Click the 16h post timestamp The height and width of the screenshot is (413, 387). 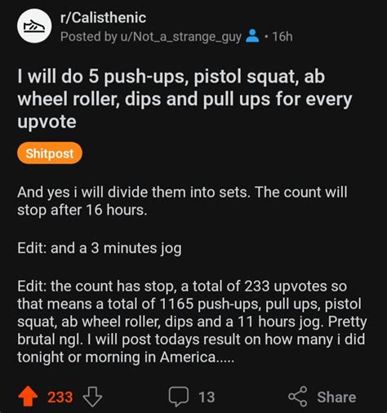tap(282, 37)
